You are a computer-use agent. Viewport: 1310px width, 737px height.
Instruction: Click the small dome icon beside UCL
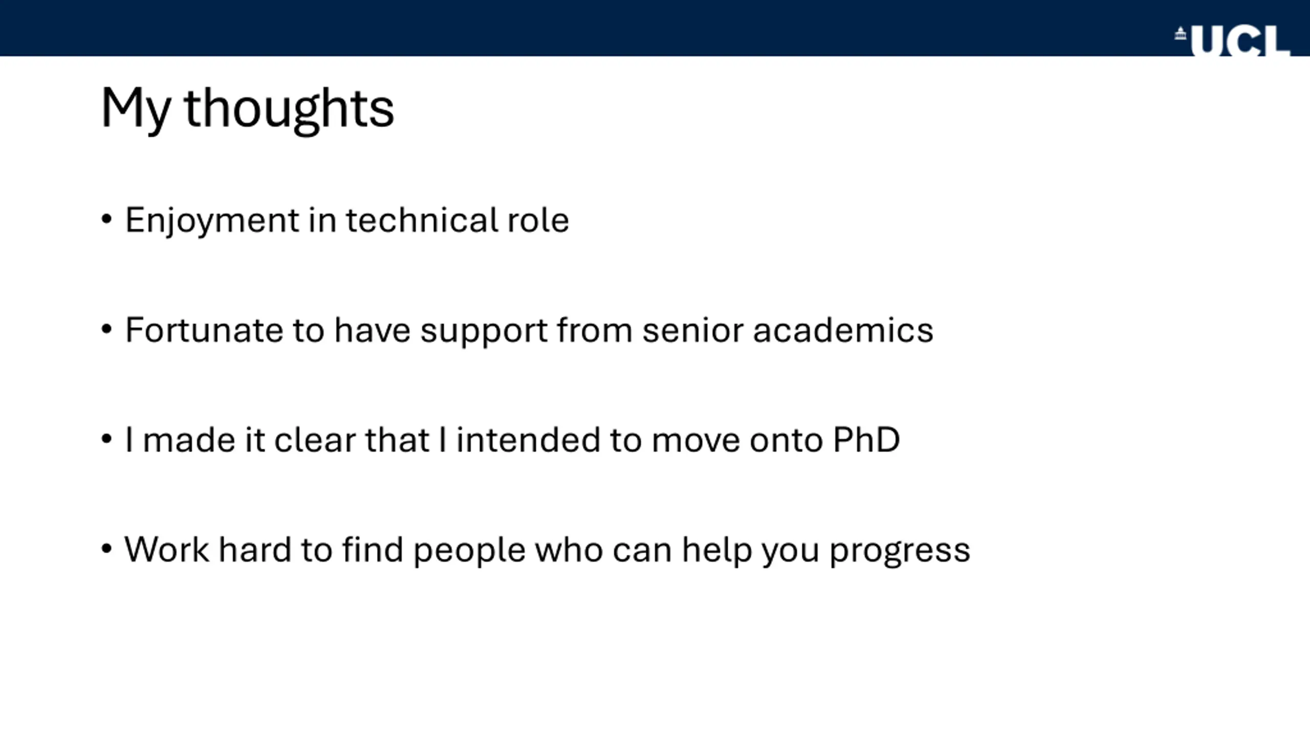point(1181,34)
